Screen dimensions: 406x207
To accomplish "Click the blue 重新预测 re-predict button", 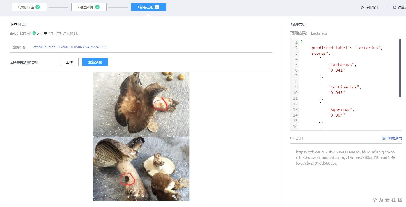I will click(x=95, y=62).
